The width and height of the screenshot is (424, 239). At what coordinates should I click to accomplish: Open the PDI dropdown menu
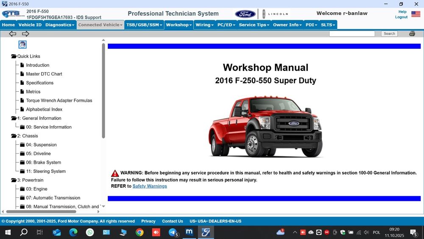[311, 25]
